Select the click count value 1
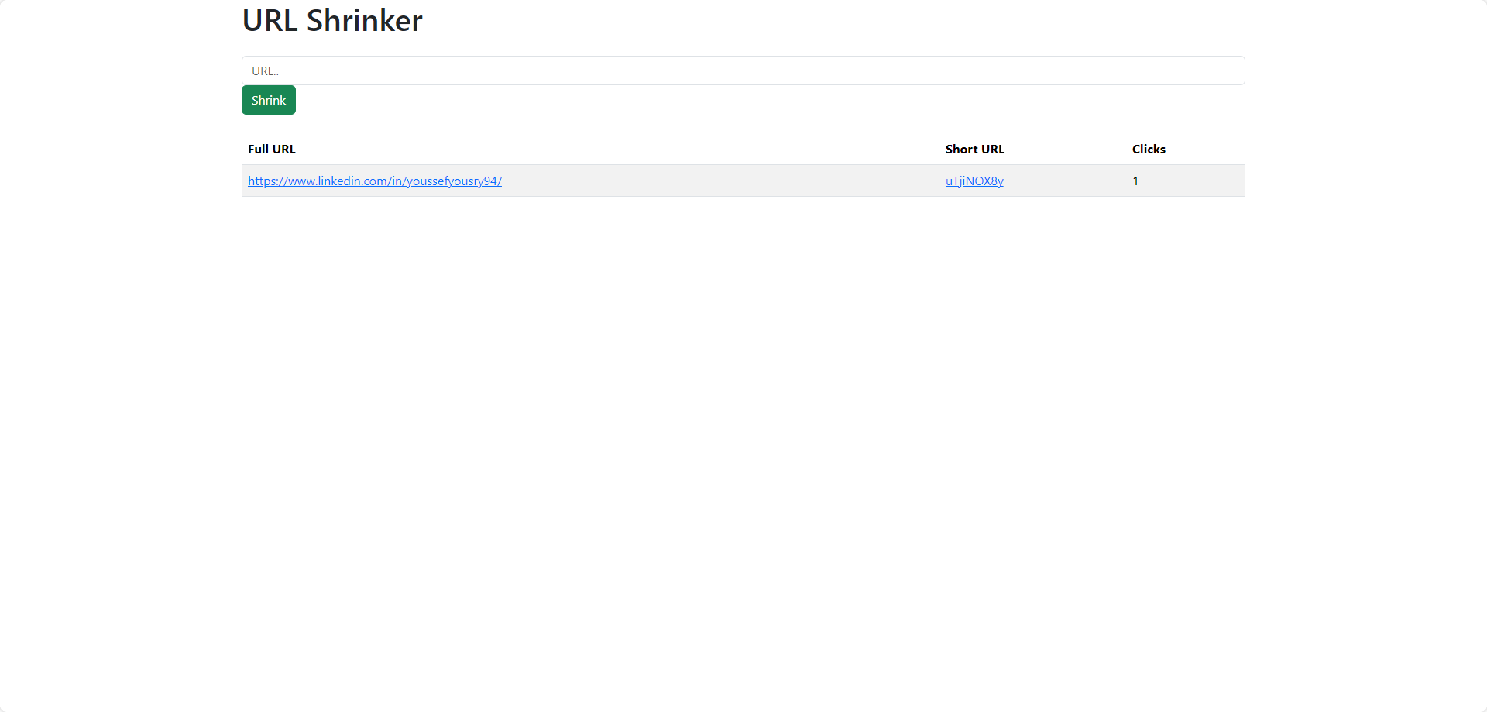Viewport: 1487px width, 712px height. (1135, 181)
